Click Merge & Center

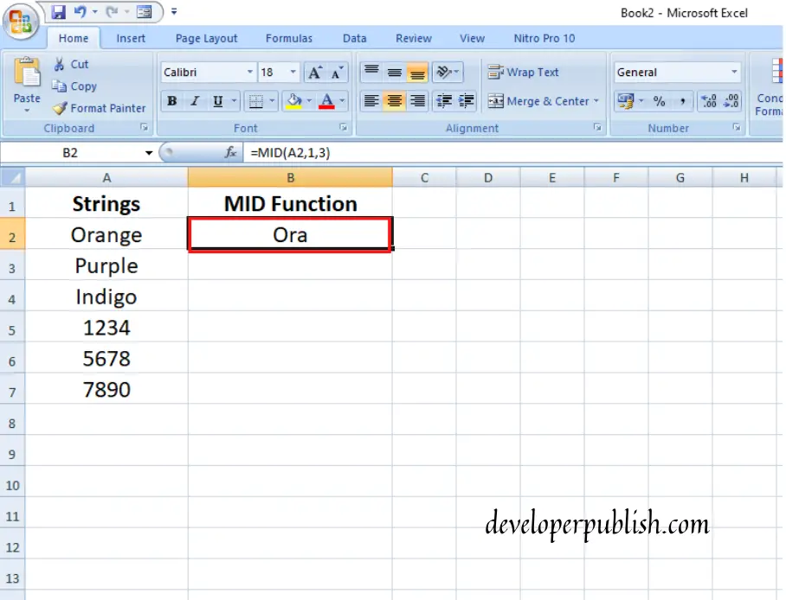click(538, 101)
